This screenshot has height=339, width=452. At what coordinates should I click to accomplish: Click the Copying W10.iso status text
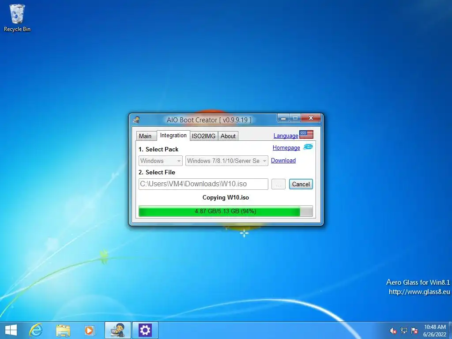[x=226, y=197]
